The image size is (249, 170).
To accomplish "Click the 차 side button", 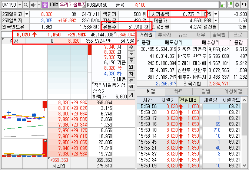I will point(131,73).
